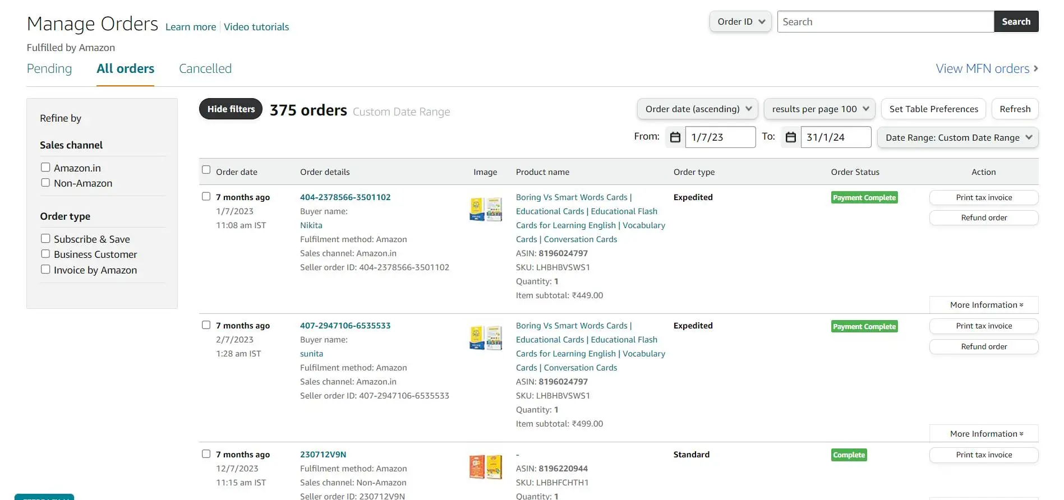1064x500 pixels.
Task: Go to the Cancelled orders tab
Action: [205, 68]
